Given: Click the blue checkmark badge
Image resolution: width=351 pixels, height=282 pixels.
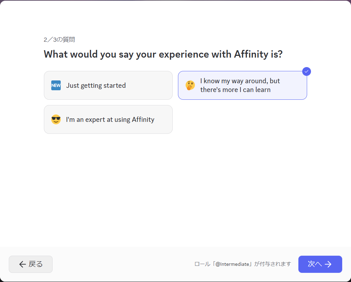Looking at the screenshot, I should [x=306, y=71].
